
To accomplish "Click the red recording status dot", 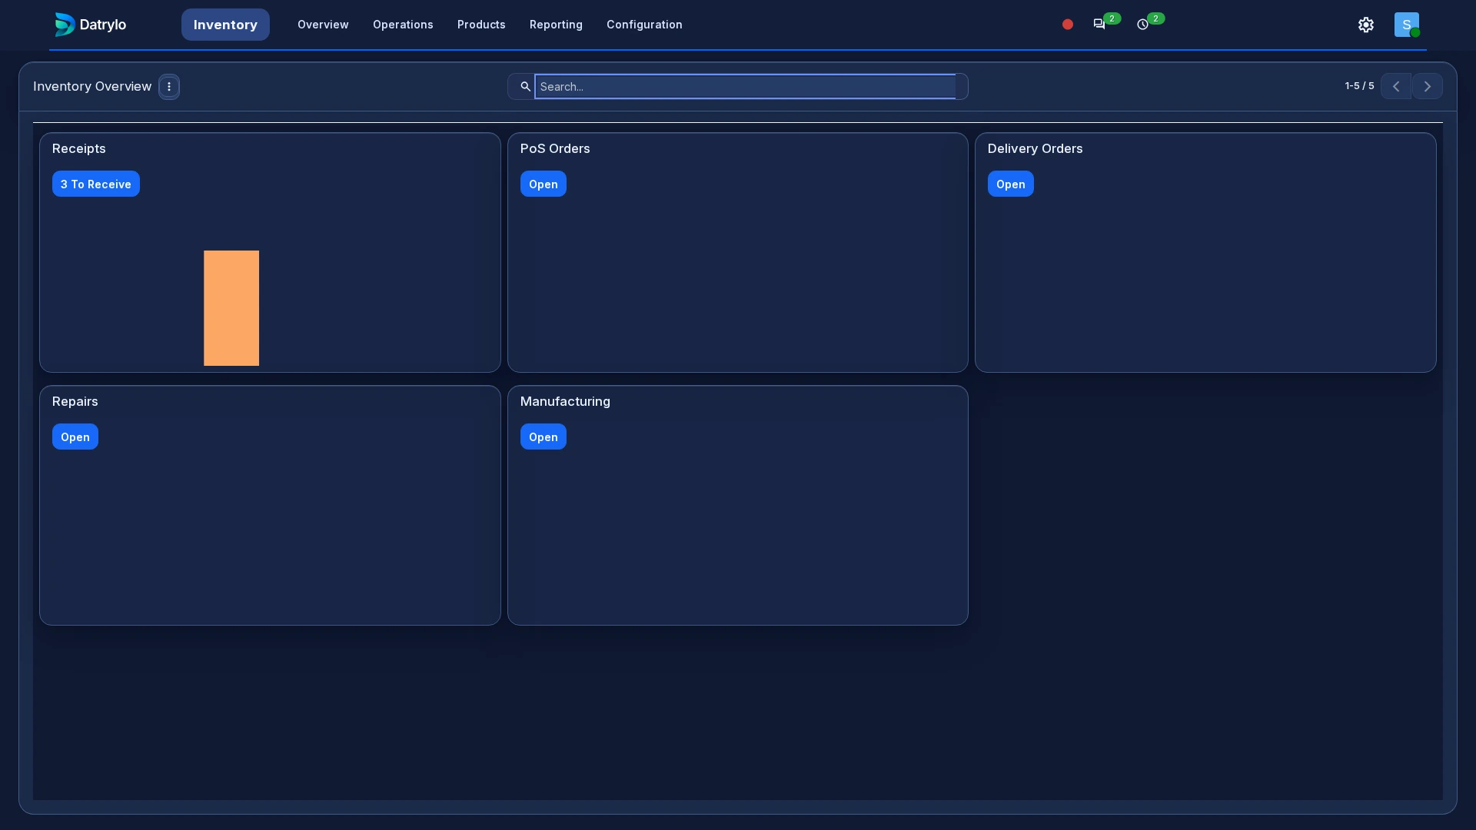I will (1068, 25).
